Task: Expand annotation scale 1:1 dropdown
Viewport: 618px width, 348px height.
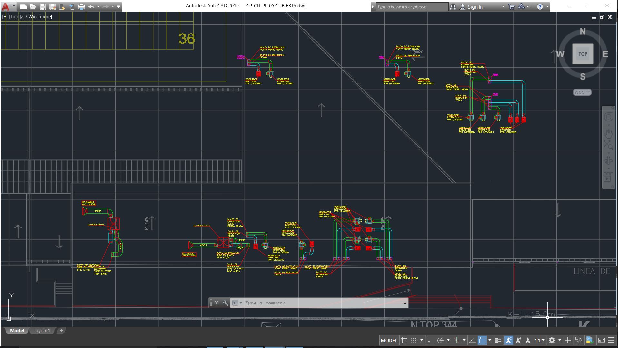Action: tap(540, 340)
